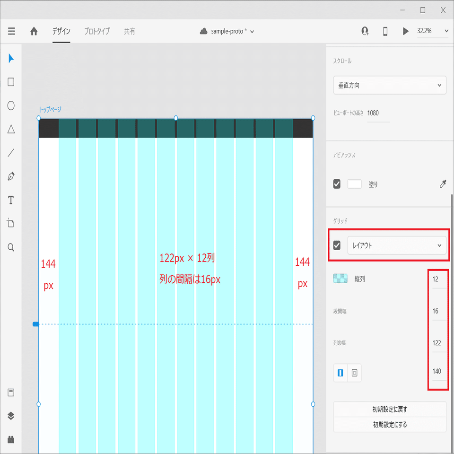This screenshot has height=454, width=454.
Task: Switch to the プロトタイプ tab
Action: click(x=96, y=31)
